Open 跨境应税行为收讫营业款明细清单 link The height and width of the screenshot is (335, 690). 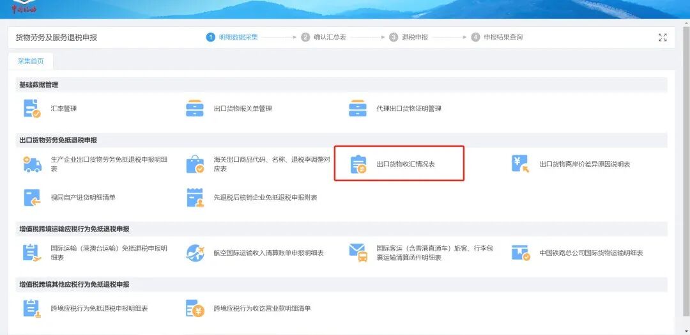pos(263,309)
